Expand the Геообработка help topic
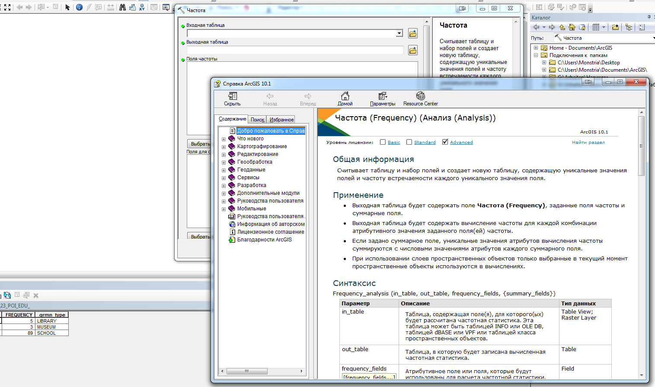 click(x=224, y=162)
